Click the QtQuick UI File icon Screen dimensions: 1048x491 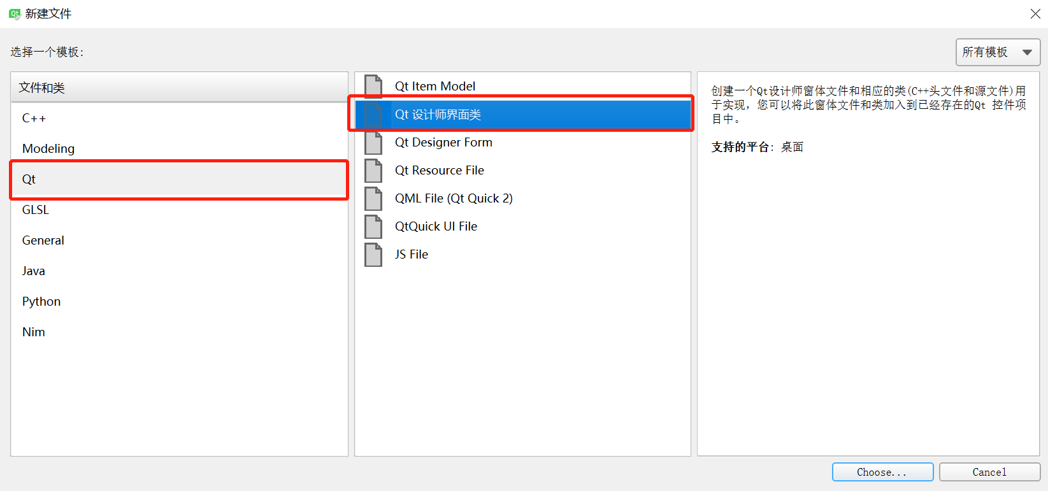[x=373, y=227]
